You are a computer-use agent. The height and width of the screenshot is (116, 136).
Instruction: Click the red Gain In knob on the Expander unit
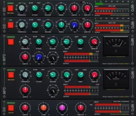74,8
